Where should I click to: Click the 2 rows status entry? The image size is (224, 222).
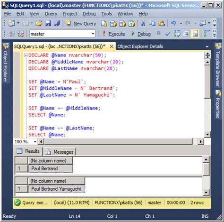197,203
